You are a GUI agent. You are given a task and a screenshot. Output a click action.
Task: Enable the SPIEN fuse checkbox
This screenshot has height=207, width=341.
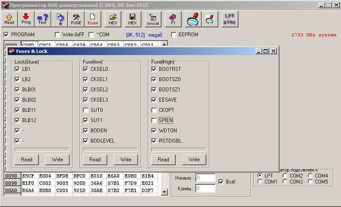[154, 120]
